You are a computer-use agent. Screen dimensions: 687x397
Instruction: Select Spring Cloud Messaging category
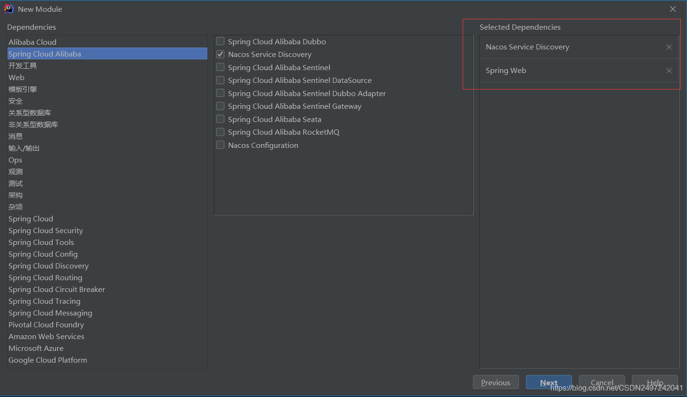107,313
